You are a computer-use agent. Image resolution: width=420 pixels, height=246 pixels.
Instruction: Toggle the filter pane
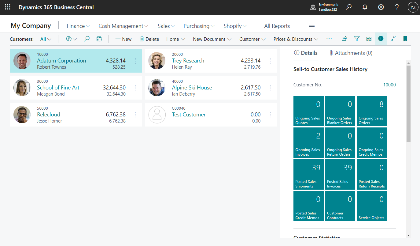coord(356,39)
